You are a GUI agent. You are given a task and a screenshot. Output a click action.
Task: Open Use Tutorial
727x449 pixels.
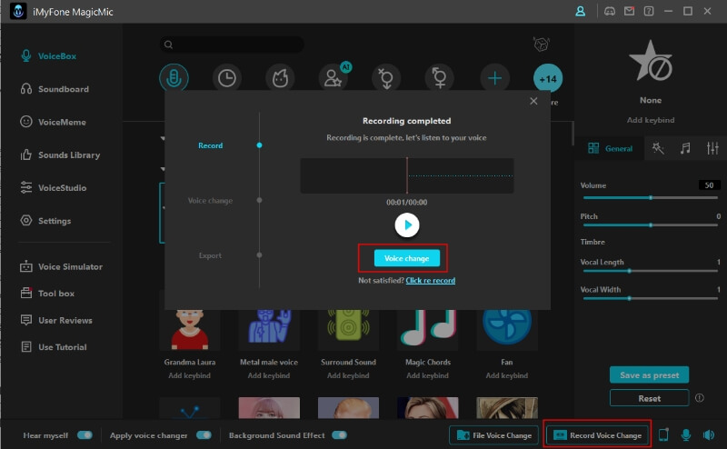pos(54,347)
